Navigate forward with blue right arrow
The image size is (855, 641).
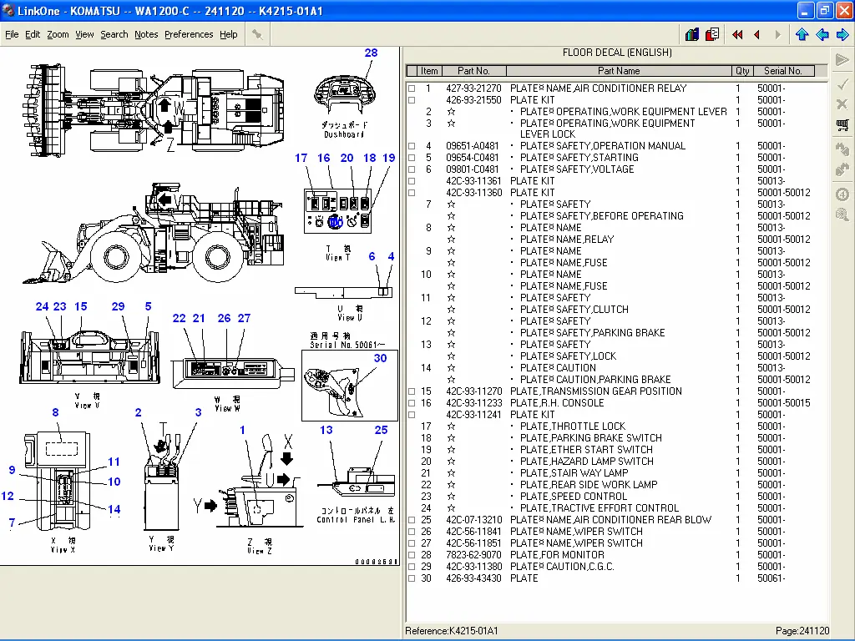pos(842,35)
